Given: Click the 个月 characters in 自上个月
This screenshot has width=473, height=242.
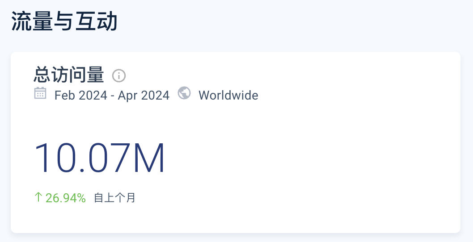Looking at the screenshot, I should pyautogui.click(x=125, y=198).
